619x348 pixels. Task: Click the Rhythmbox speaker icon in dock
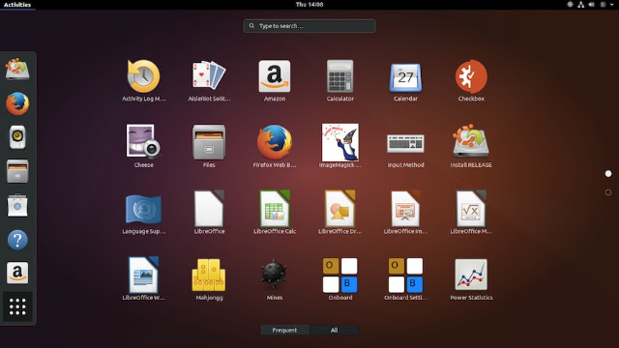click(17, 137)
